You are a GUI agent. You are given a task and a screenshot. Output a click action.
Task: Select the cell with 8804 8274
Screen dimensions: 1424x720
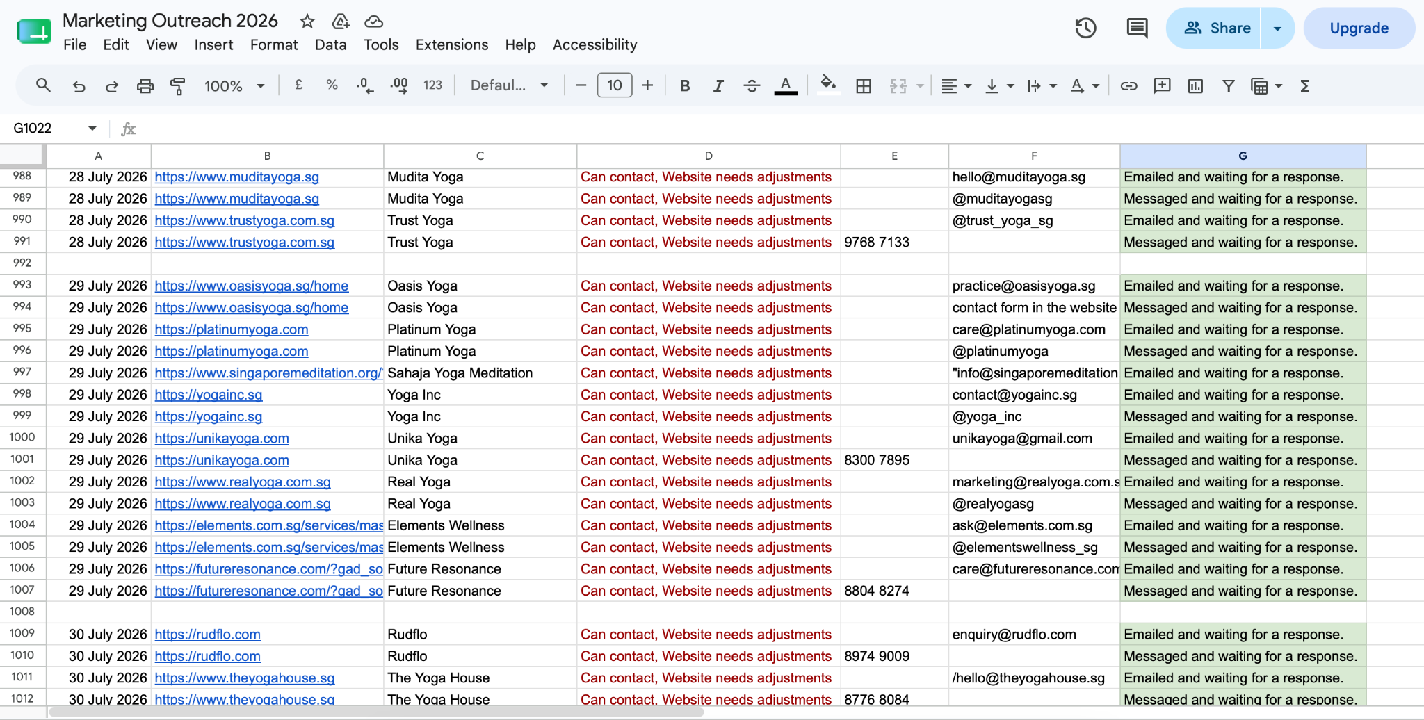pos(894,591)
